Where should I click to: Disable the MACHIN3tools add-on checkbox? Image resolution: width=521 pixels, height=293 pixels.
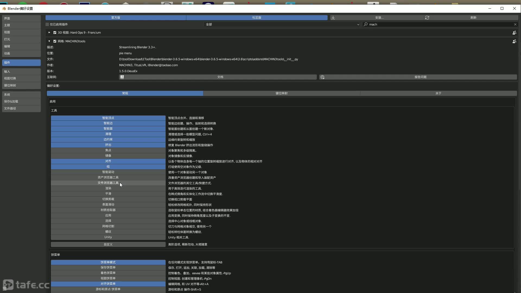(55, 41)
